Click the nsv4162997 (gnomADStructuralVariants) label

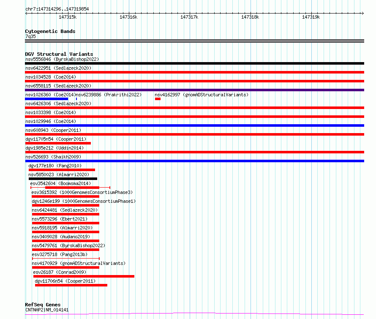[x=202, y=95]
